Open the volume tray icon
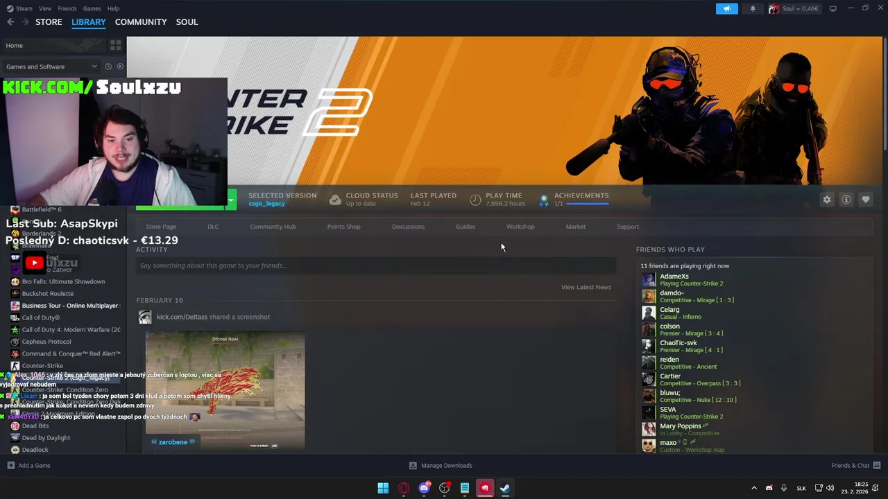 click(830, 488)
